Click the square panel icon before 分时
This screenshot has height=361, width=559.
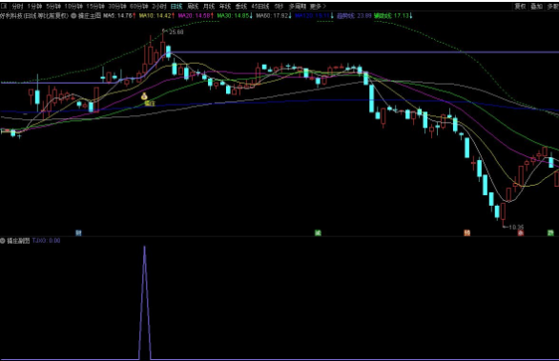point(4,6)
